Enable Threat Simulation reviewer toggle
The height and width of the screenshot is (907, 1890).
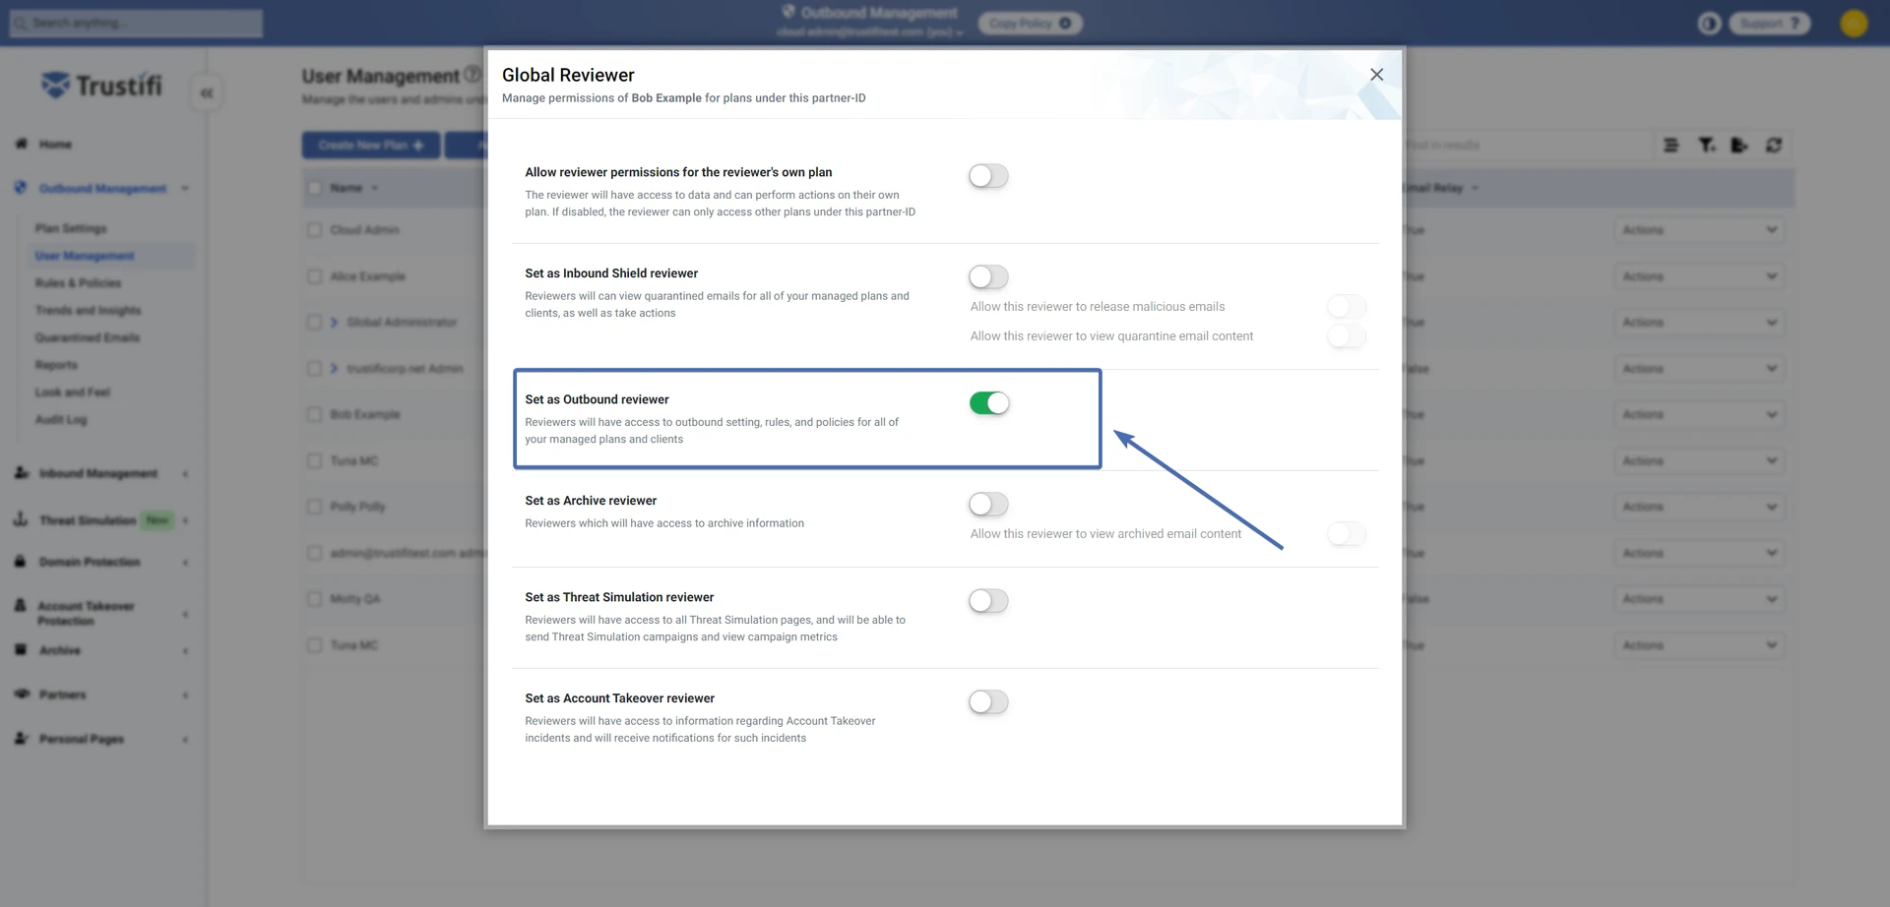(988, 601)
